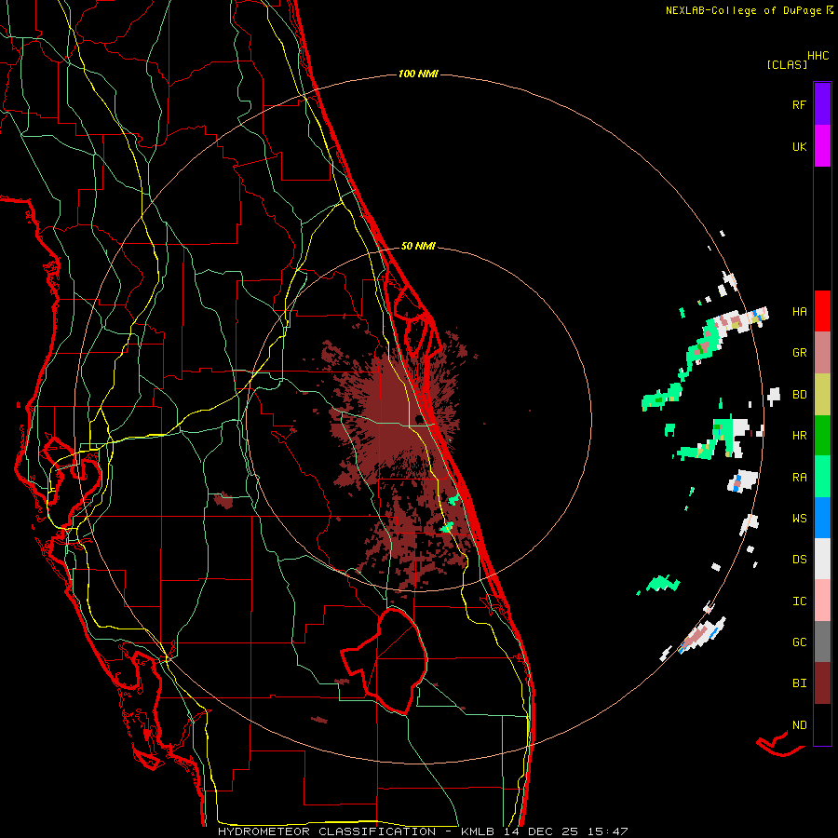Screen dimensions: 838x838
Task: Click the WS blue legend swatch
Action: 822,518
